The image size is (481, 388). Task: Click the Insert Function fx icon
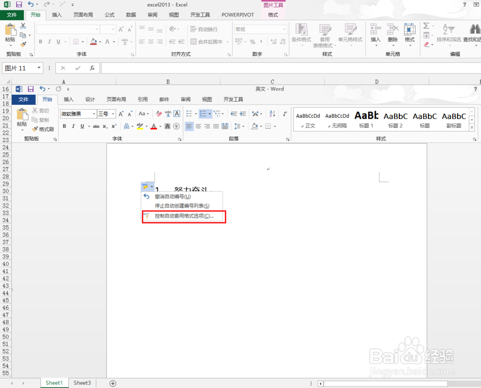[92, 68]
